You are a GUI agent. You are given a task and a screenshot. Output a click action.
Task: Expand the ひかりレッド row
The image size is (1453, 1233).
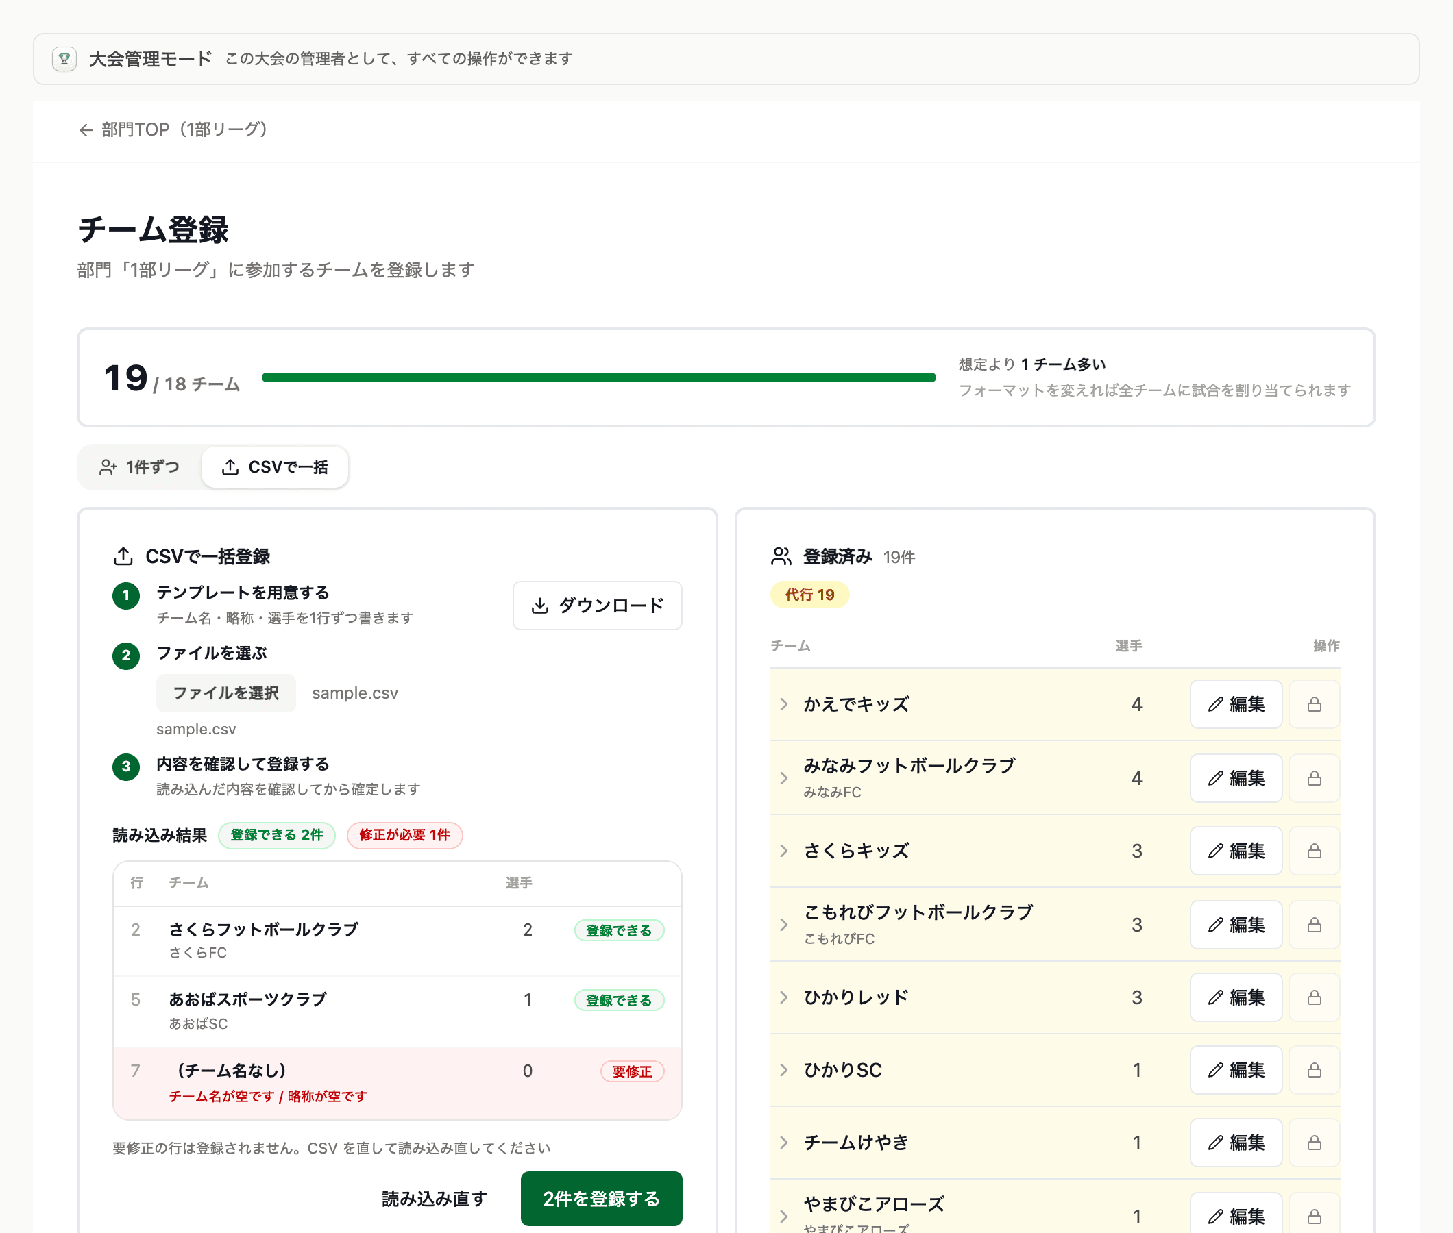(784, 997)
